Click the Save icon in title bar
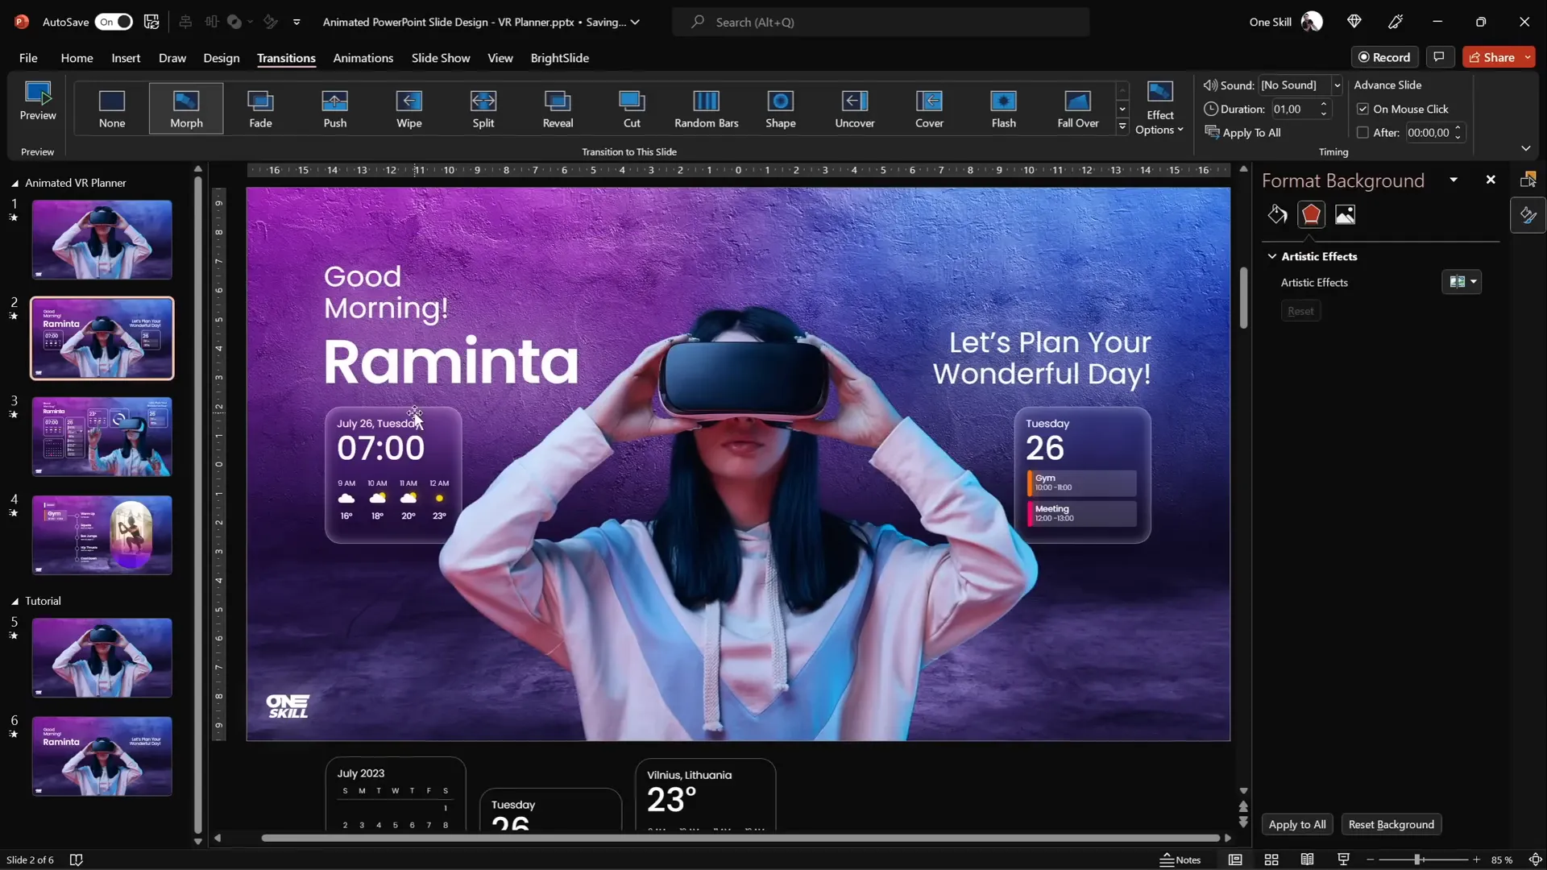 (x=151, y=22)
